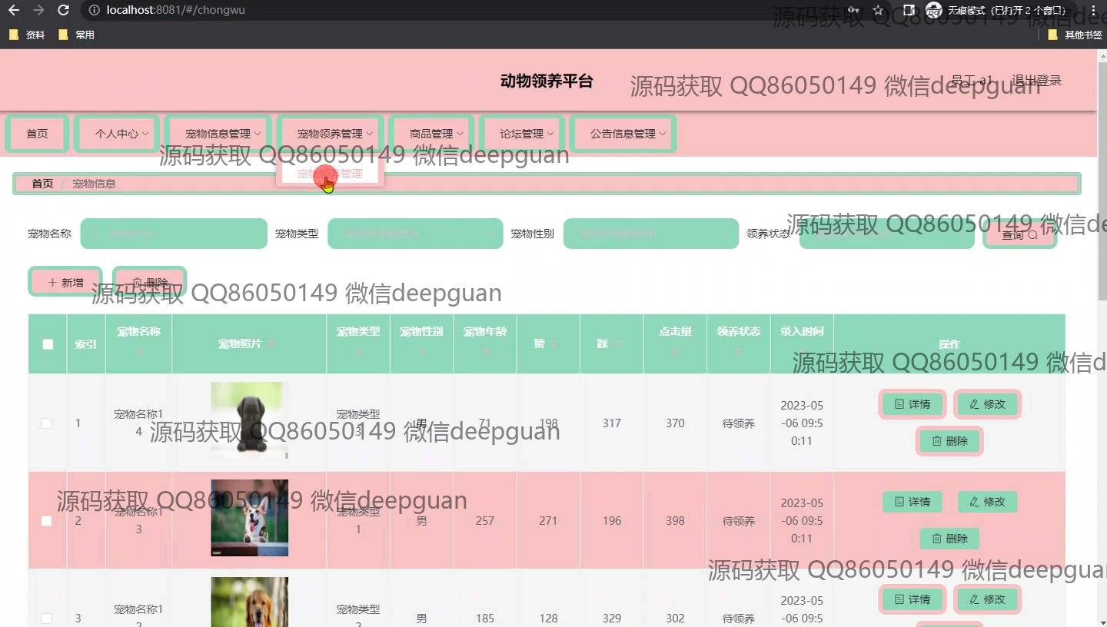Open the incognito mode profile icon
The image size is (1107, 627).
pos(934,11)
